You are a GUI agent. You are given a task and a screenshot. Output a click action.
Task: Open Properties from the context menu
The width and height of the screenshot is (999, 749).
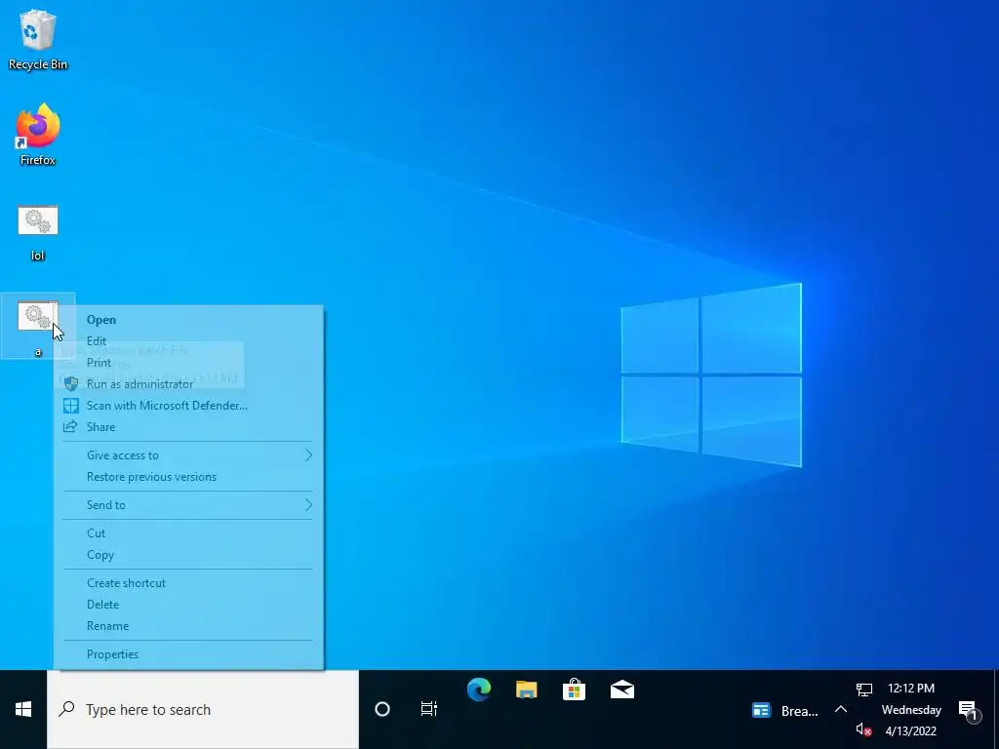(x=188, y=654)
